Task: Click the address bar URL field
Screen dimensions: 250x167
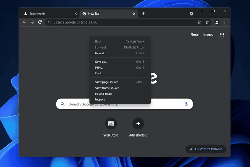Action: pos(121,22)
